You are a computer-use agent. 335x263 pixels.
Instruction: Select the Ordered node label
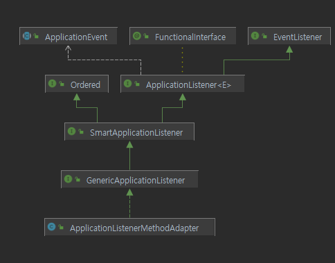coord(85,85)
